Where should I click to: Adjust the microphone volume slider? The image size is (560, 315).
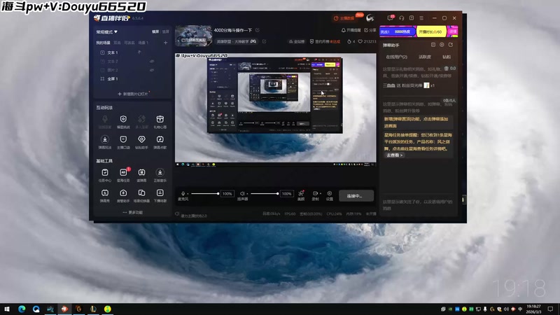pyautogui.click(x=204, y=194)
